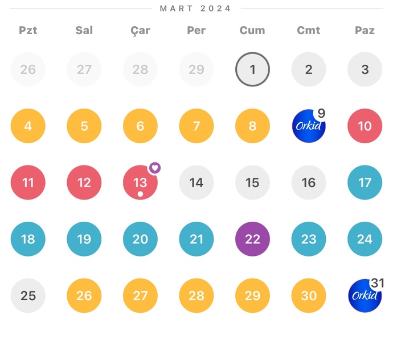Tap blue fertile day 17
This screenshot has height=340, width=393.
tap(365, 183)
